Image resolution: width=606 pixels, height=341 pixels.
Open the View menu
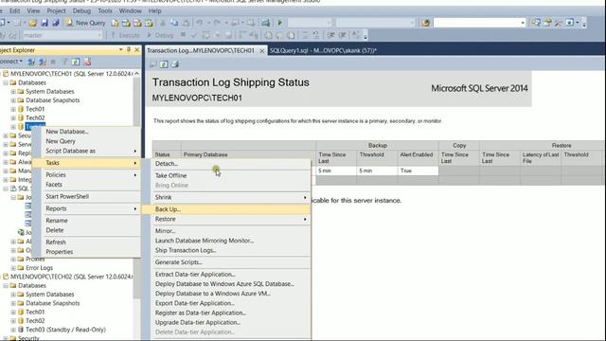click(x=33, y=10)
